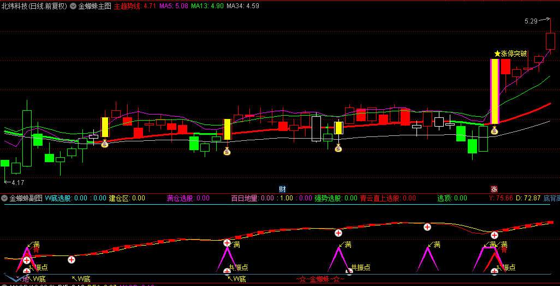The image size is (560, 286).
Task: Click the Y: 75.66 value
Action: coord(501,198)
